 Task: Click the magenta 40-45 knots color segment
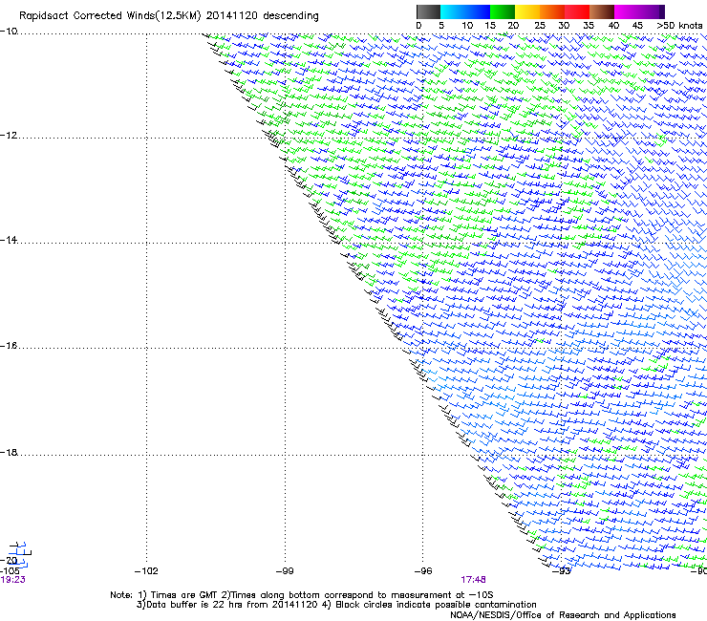tap(627, 11)
